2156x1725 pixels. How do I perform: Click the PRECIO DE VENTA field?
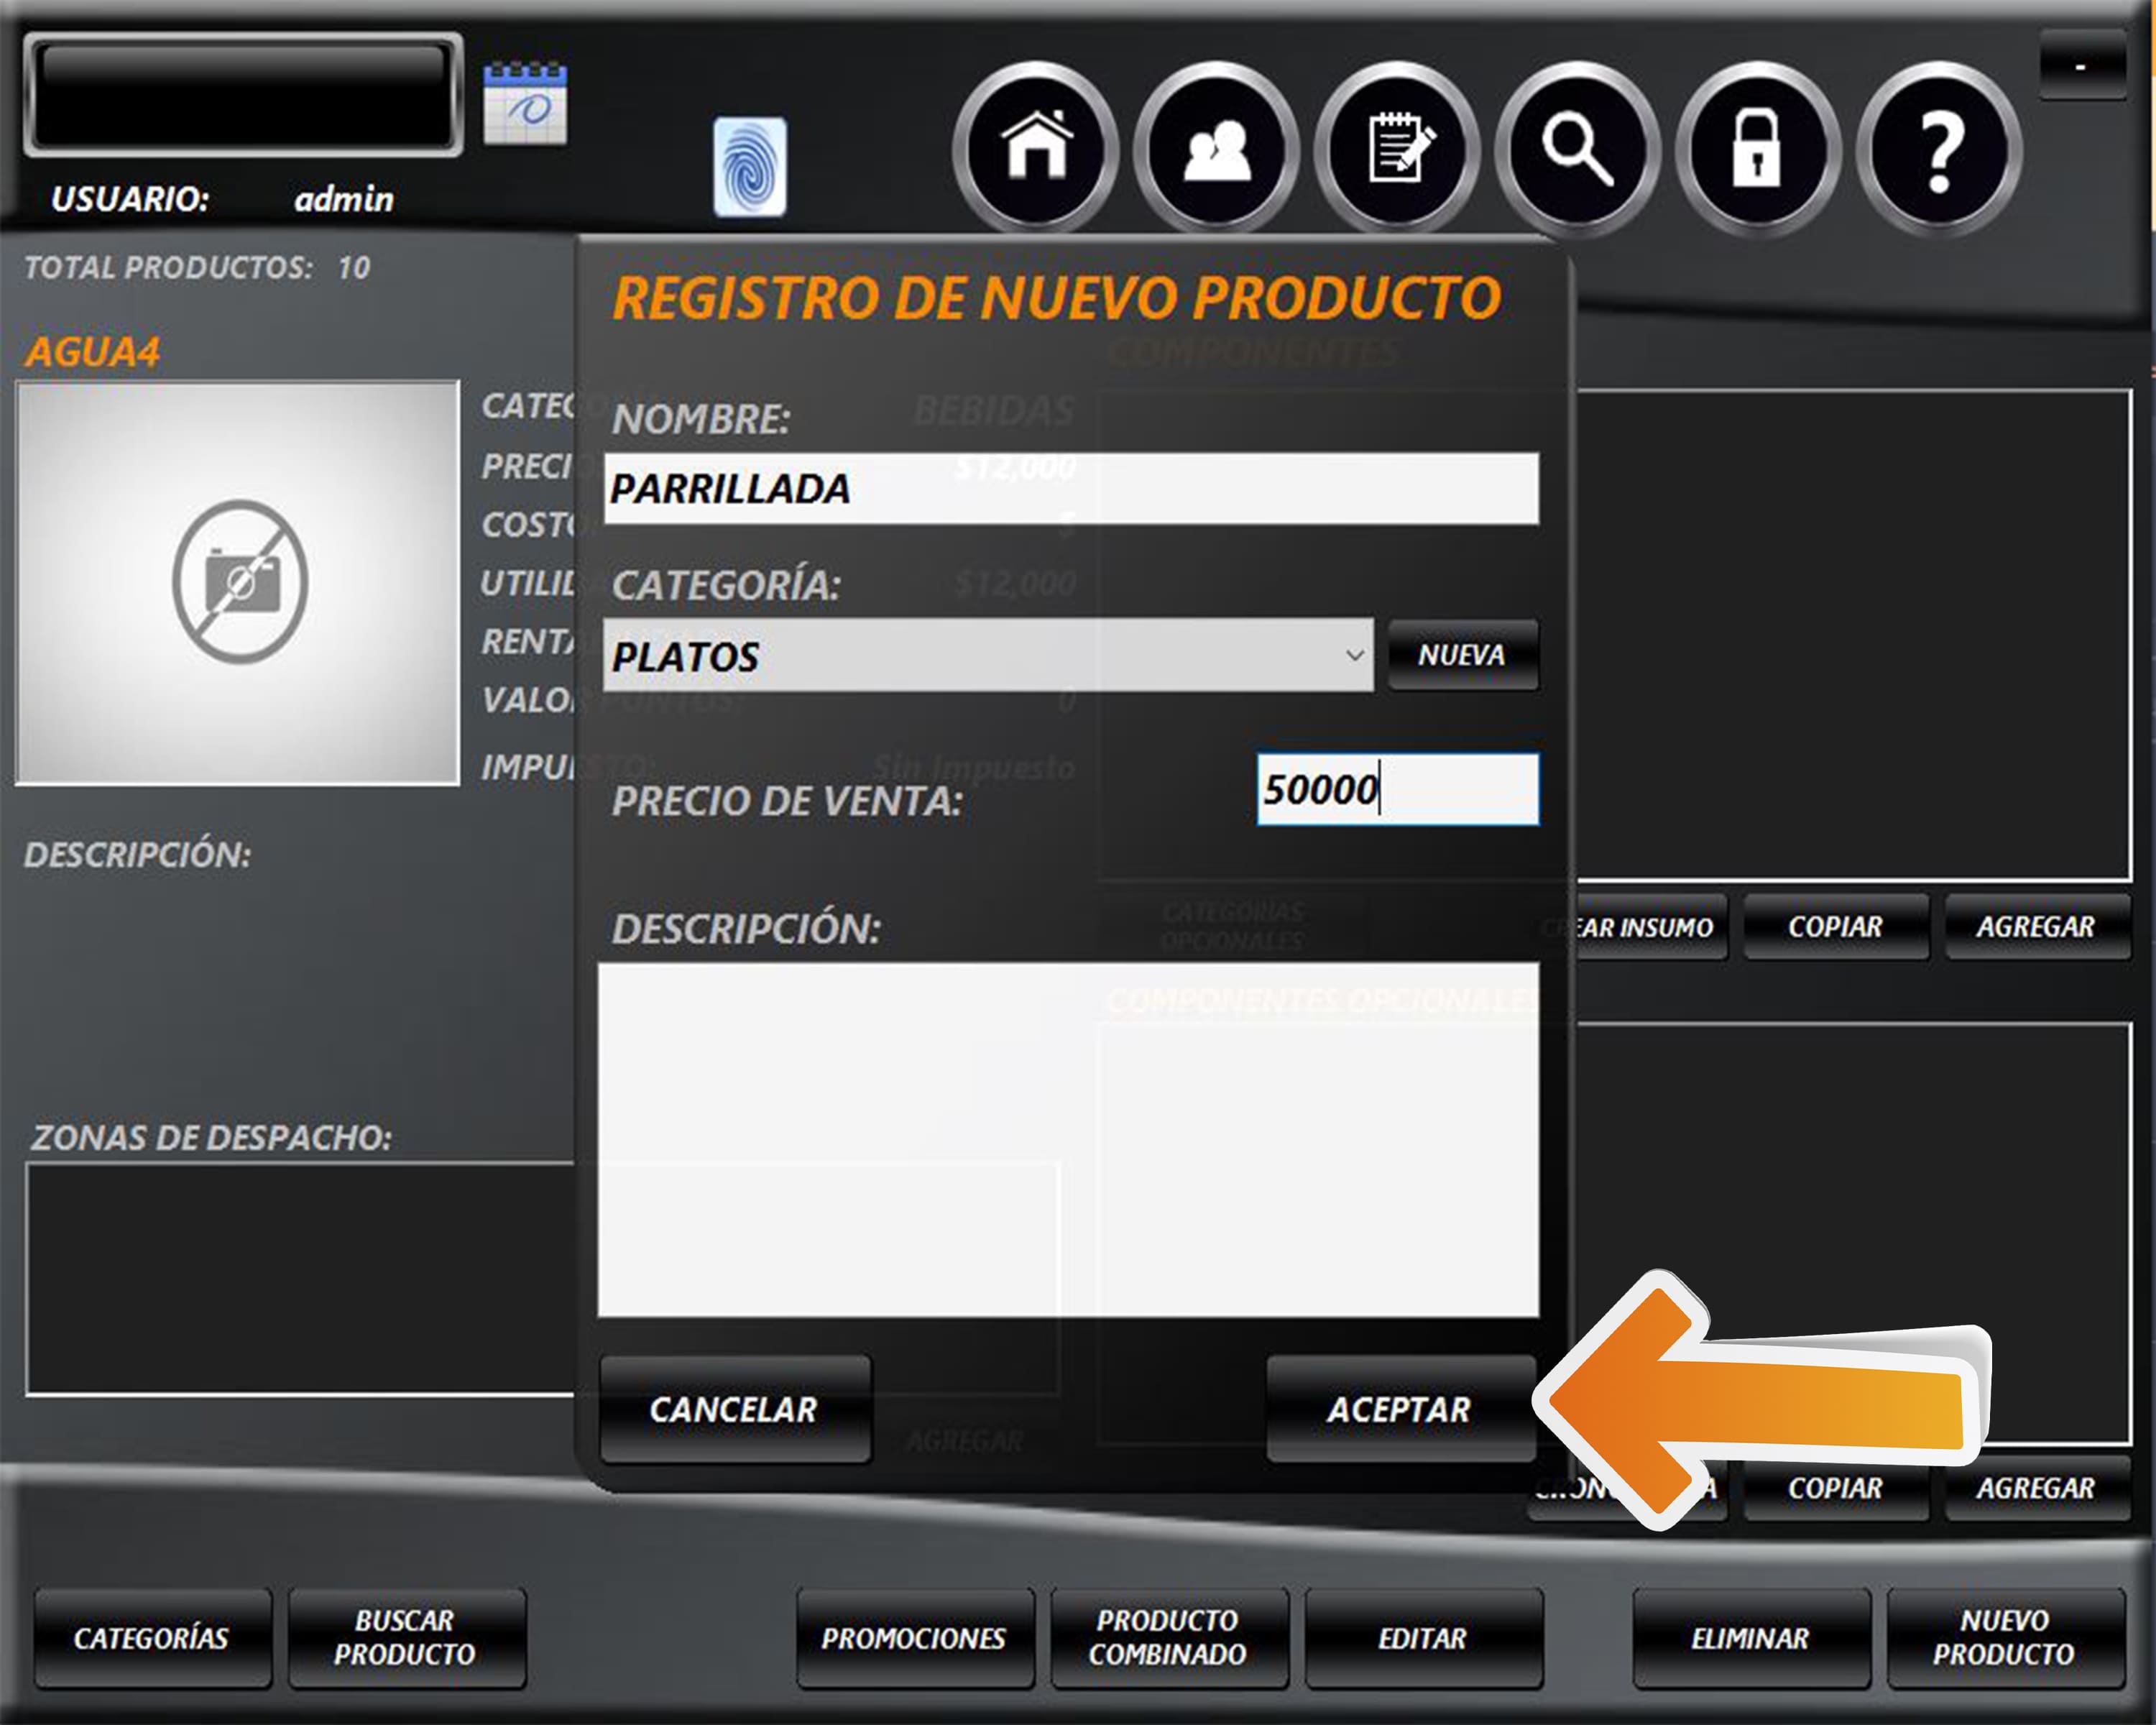(x=1397, y=789)
